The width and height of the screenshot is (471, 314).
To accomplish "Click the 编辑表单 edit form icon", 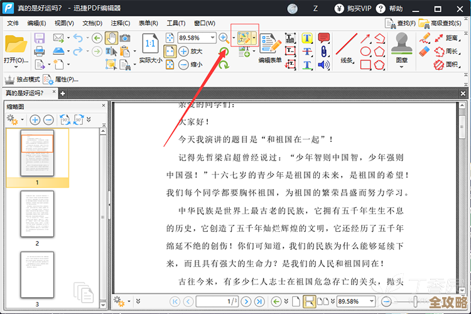I will [271, 46].
